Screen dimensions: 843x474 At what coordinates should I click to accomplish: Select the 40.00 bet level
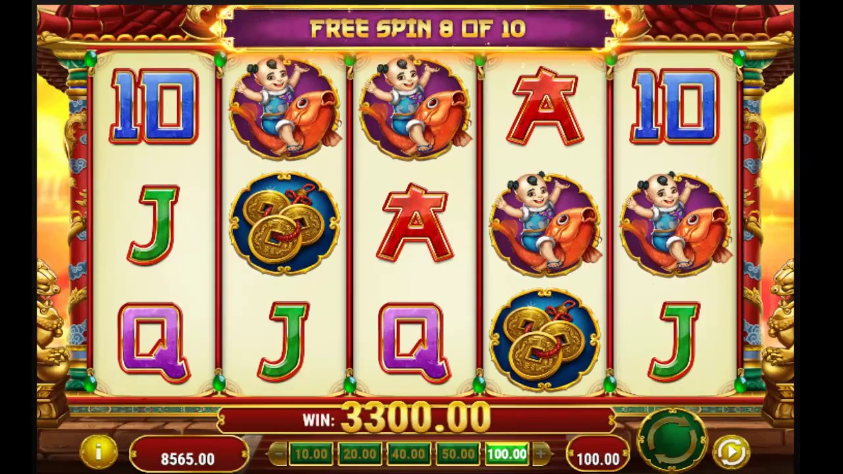pyautogui.click(x=408, y=454)
